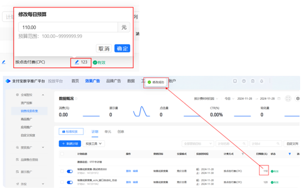The image size is (303, 190).
Task: Click the daily budget value 120
Action: (265, 182)
